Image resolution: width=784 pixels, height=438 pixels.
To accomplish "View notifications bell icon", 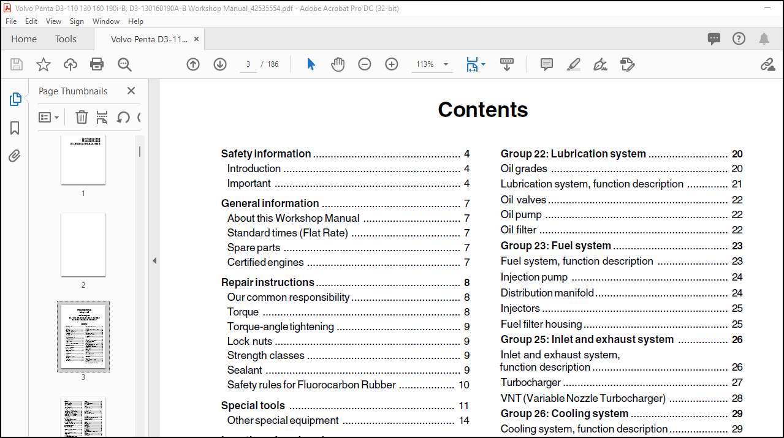I will click(x=764, y=39).
